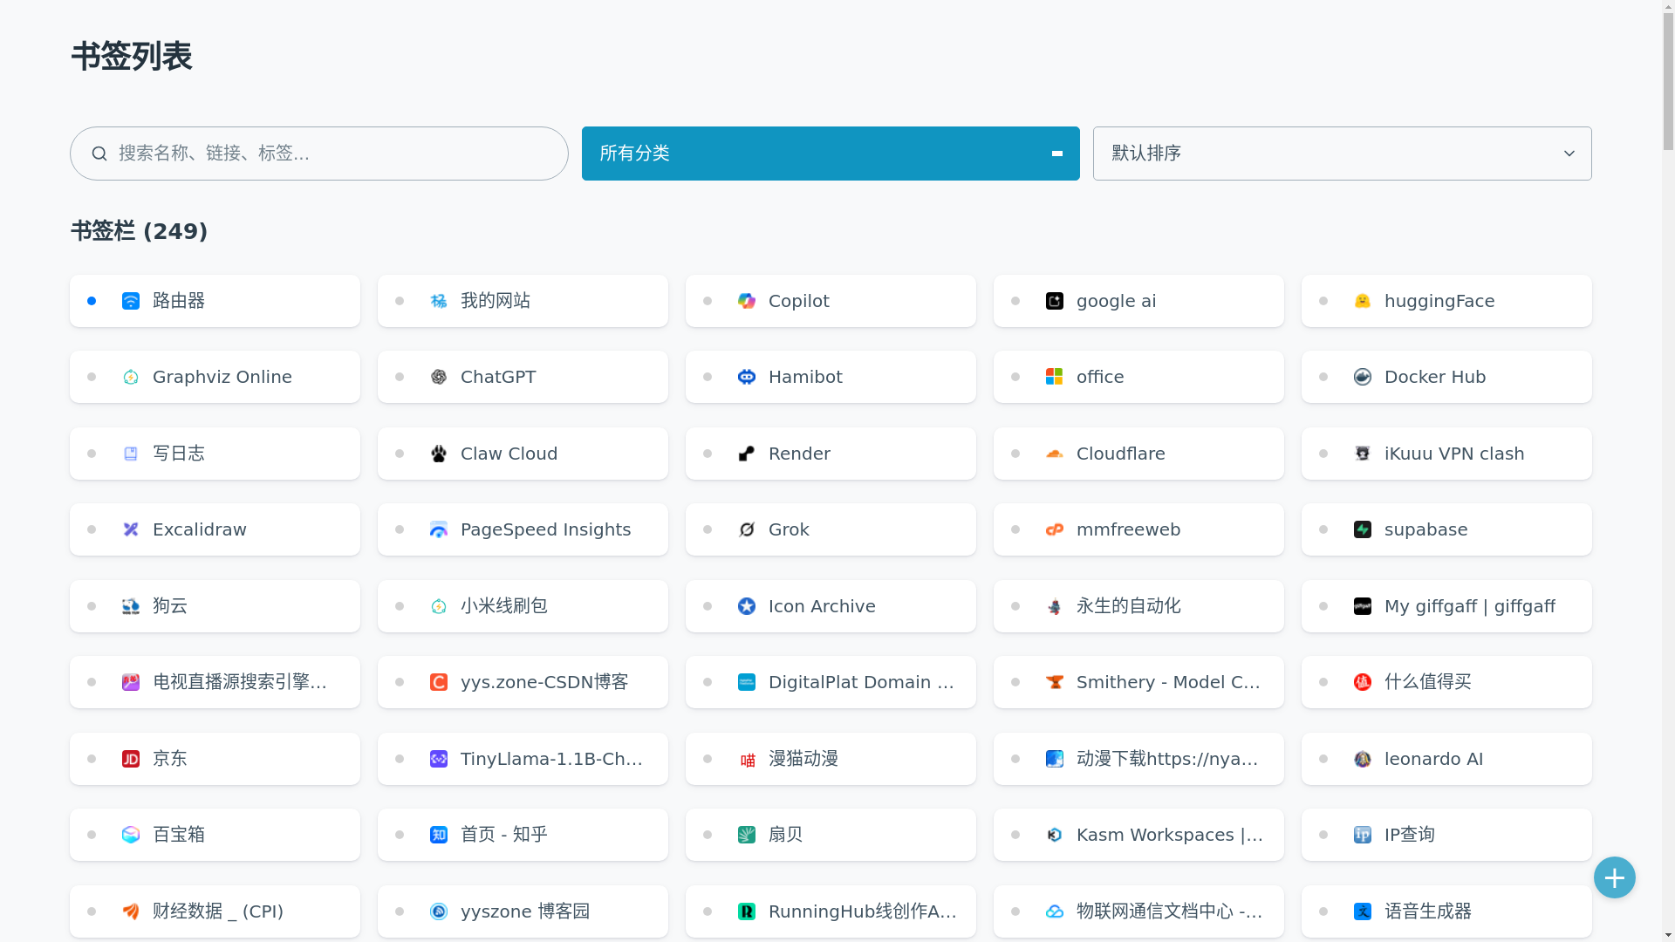Toggle the dot beside 什么值得买

coord(1323,682)
